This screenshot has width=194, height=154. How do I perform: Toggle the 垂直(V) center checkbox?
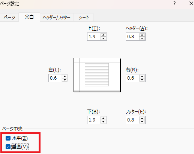click(8, 147)
